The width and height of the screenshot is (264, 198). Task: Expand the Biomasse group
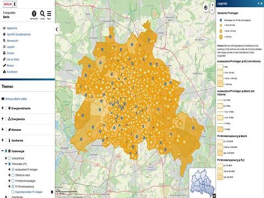[3, 129]
